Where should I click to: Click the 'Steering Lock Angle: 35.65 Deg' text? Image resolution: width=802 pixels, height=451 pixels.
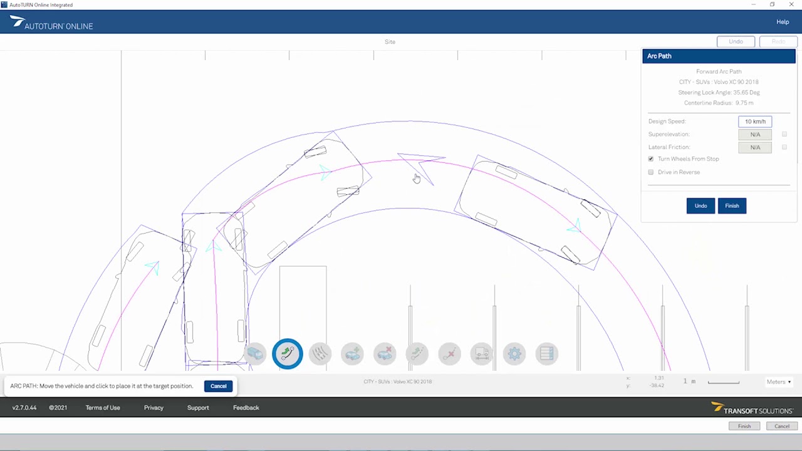tap(719, 93)
